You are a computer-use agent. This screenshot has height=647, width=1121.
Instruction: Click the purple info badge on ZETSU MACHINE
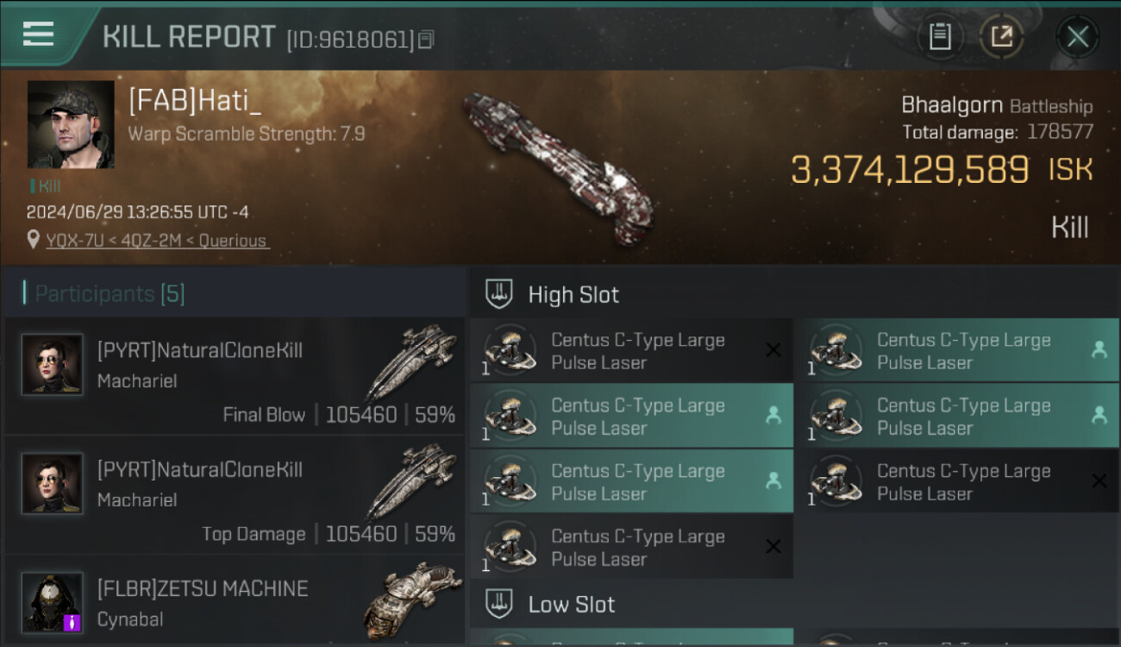point(72,620)
